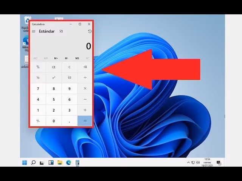Minimize the Calculadora window
242x181 pixels.
[71, 24]
